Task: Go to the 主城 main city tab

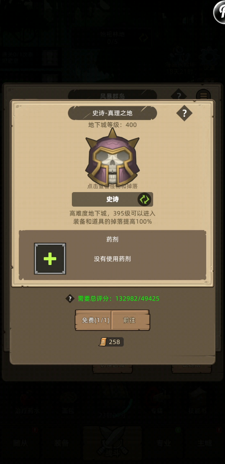Action: coord(205,443)
